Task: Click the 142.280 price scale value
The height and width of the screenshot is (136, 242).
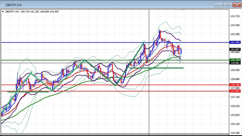Action: point(235,34)
